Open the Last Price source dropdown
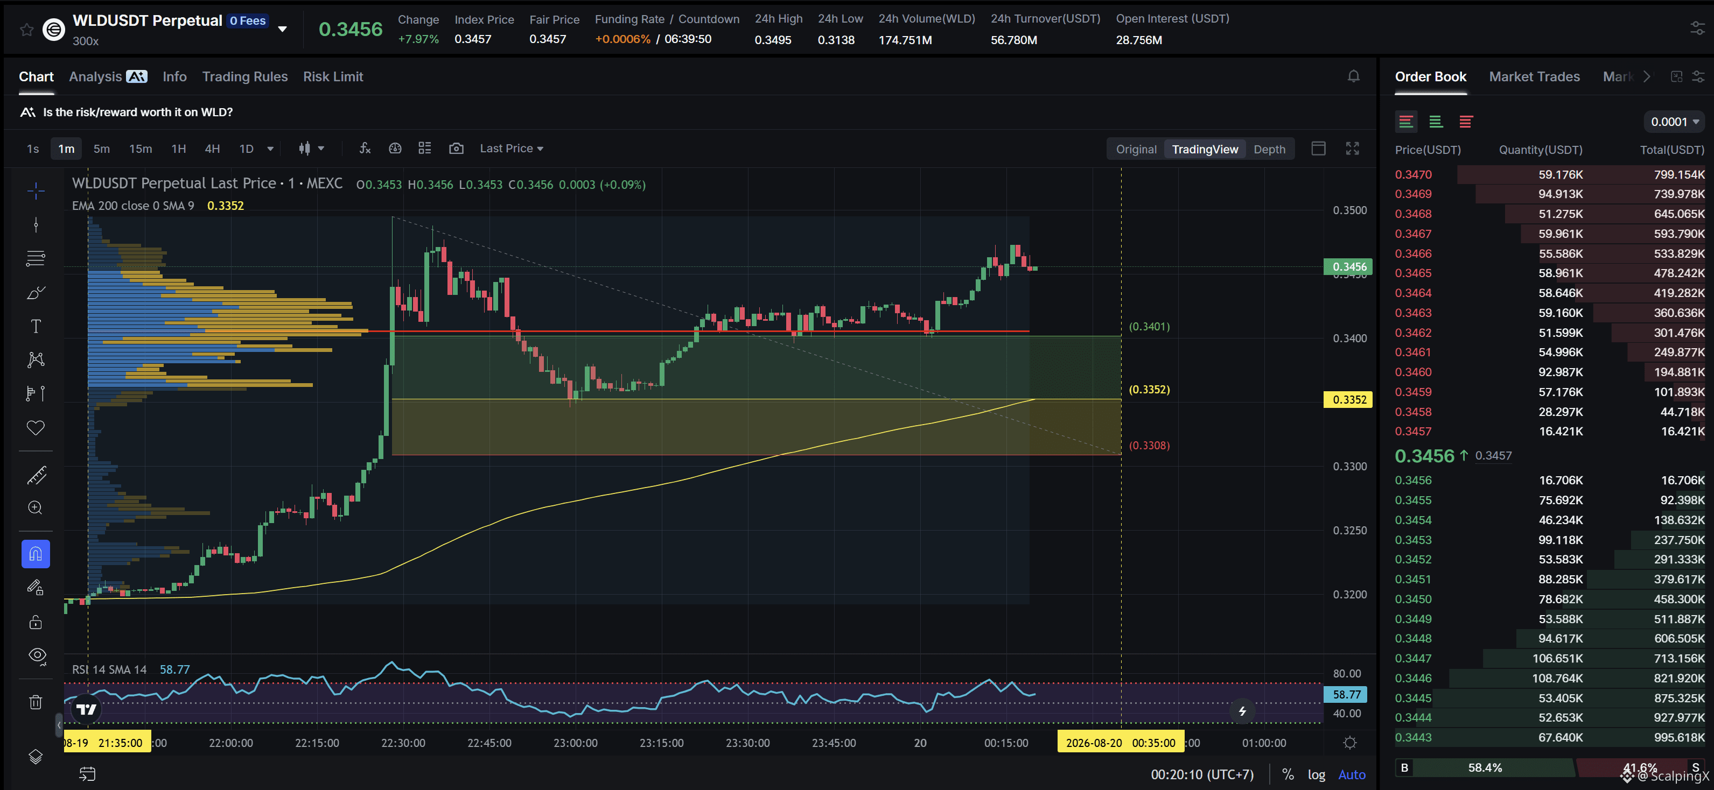The width and height of the screenshot is (1714, 790). coord(512,149)
